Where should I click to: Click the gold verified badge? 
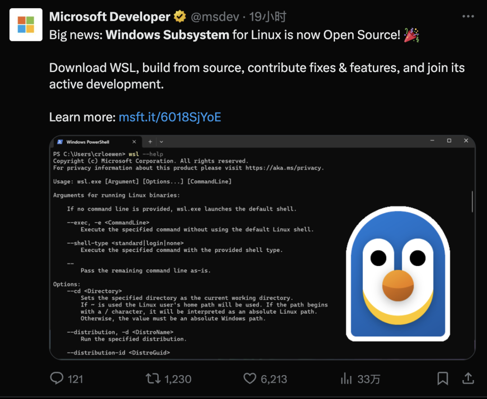pos(180,17)
